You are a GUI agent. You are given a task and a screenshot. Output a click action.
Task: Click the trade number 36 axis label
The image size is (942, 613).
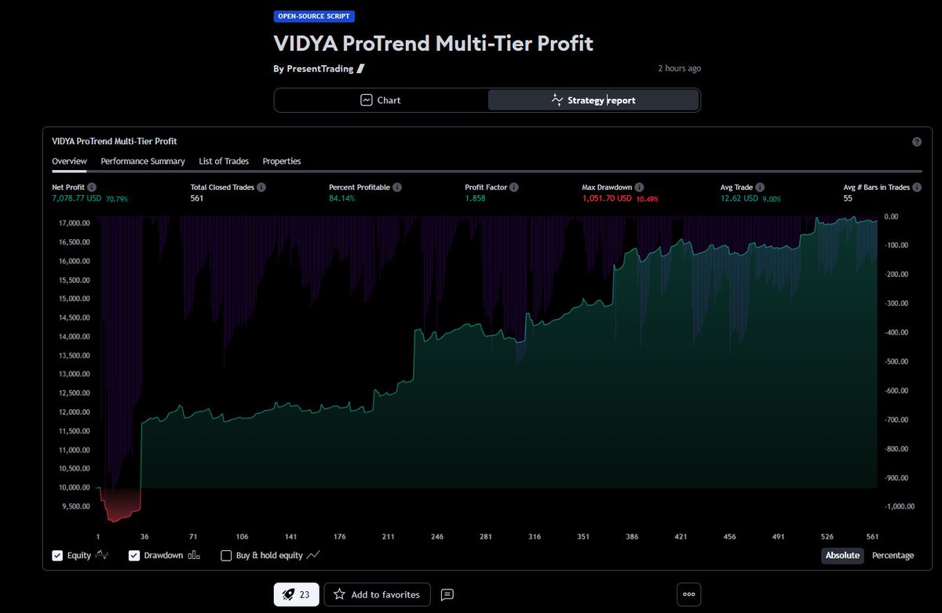[x=143, y=537]
